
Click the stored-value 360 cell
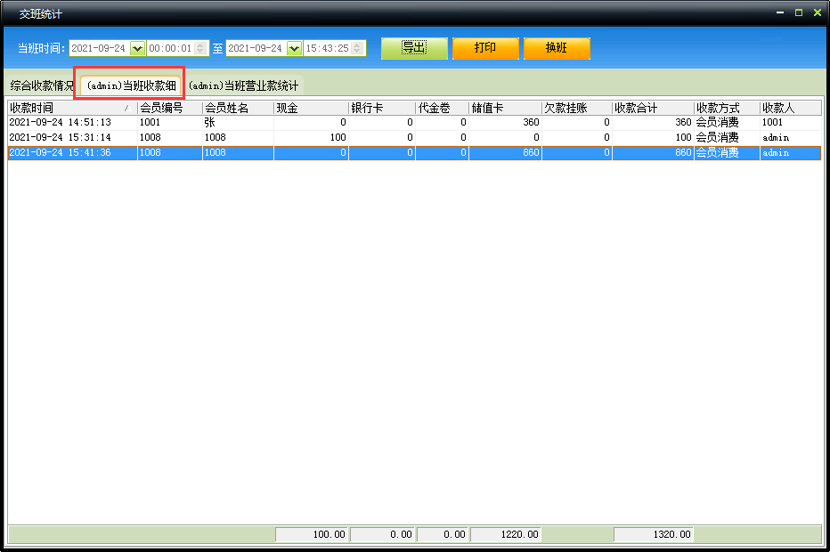click(x=506, y=122)
